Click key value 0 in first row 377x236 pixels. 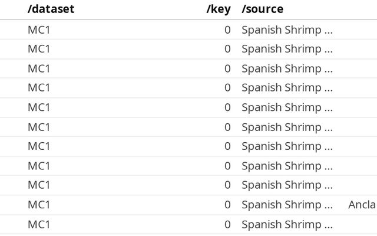point(227,29)
